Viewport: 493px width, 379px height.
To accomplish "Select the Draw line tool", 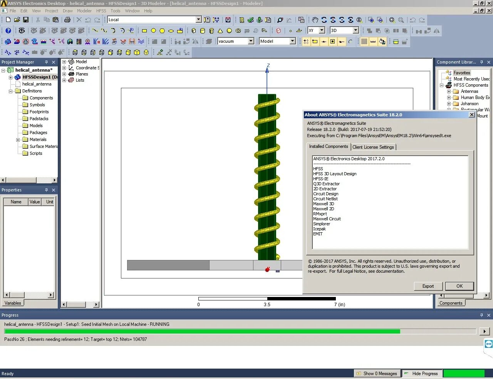I will (x=95, y=30).
